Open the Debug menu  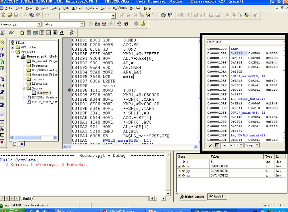pos(56,8)
